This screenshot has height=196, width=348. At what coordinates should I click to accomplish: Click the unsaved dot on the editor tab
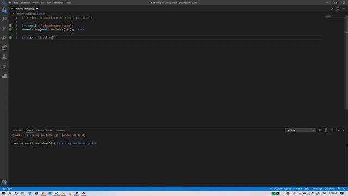click(37, 9)
